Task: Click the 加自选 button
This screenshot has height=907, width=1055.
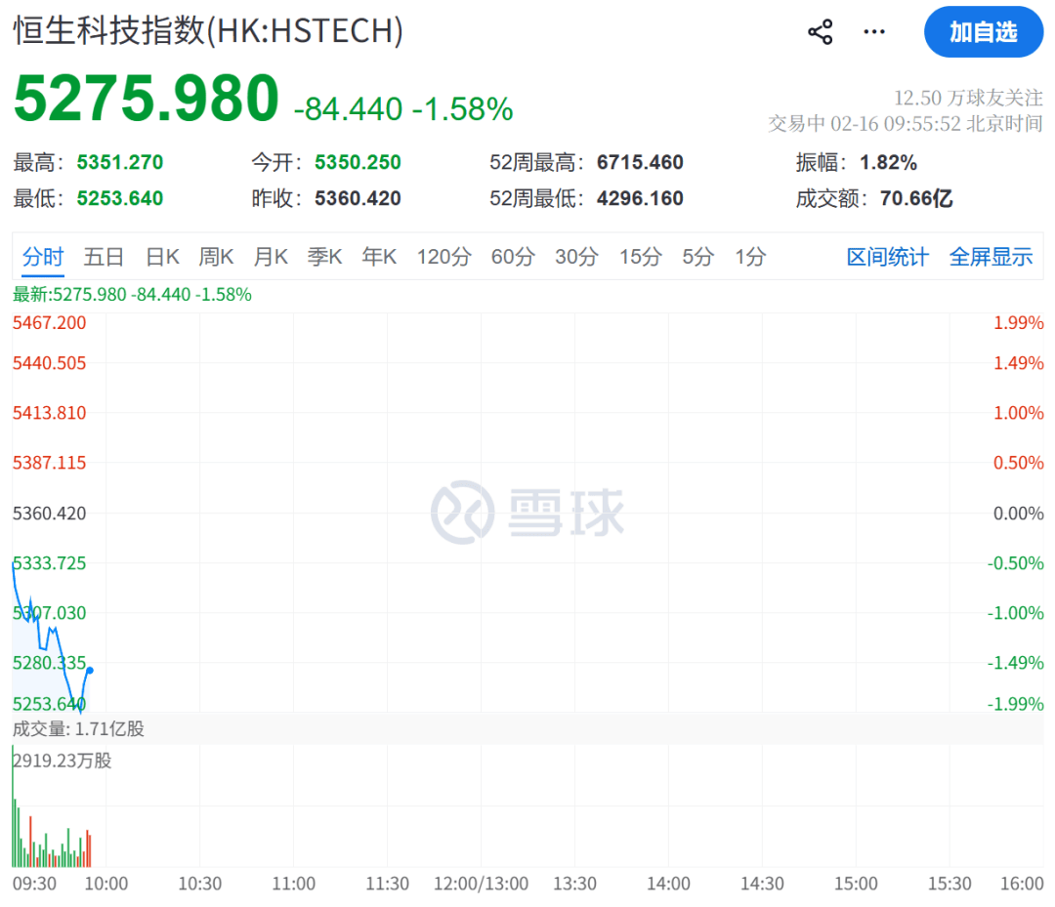Action: 983,32
